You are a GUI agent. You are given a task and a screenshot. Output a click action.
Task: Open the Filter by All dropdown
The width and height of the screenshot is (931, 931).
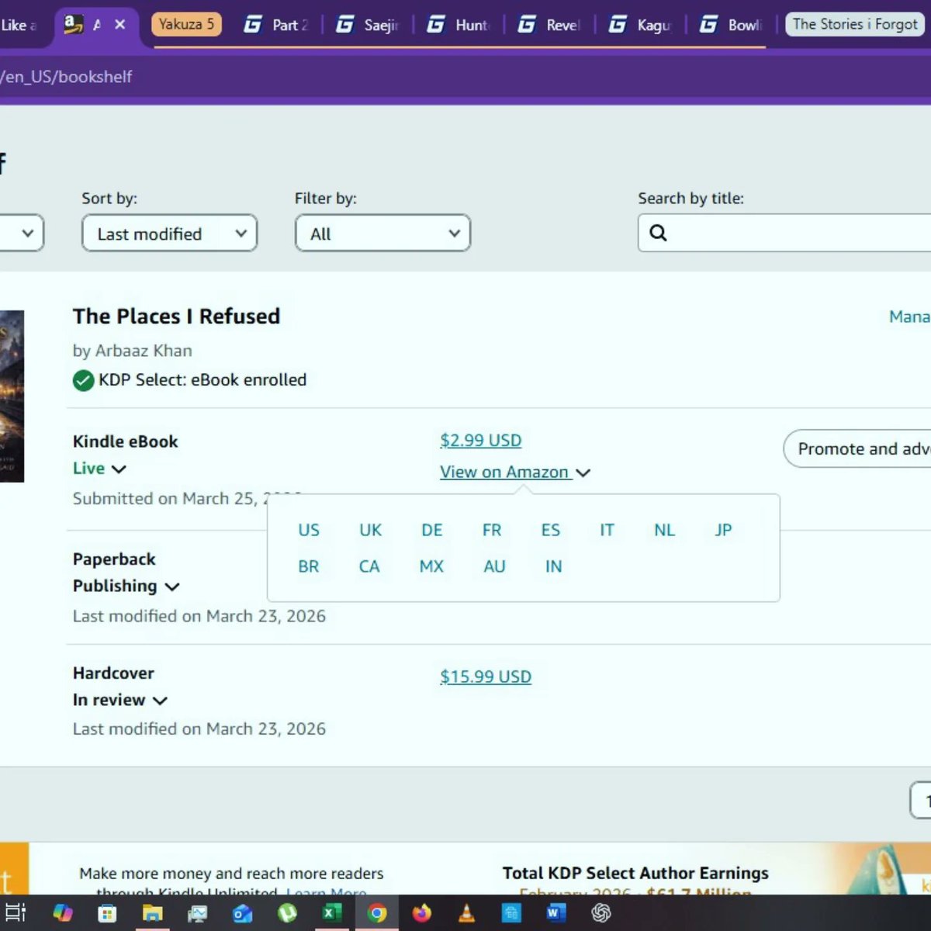click(382, 234)
